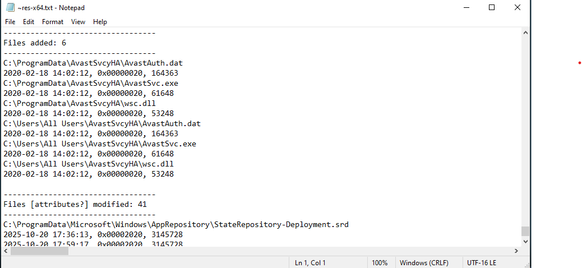This screenshot has height=268, width=582.
Task: Open the Format menu
Action: point(53,22)
